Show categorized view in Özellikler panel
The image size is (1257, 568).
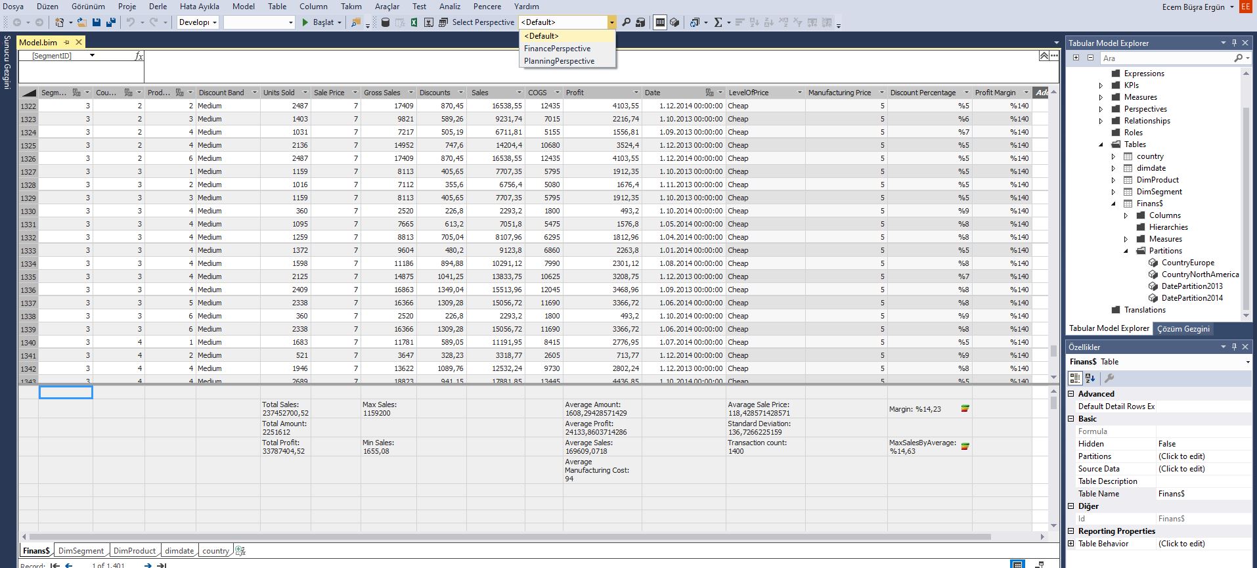(1075, 378)
